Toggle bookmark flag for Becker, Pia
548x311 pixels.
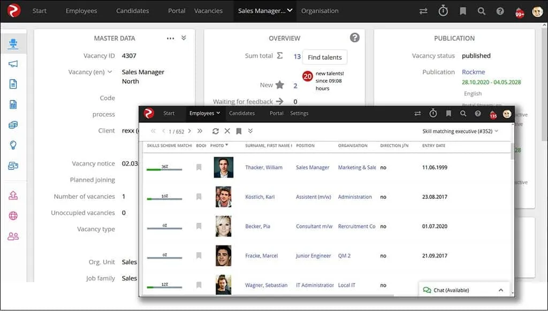coord(199,226)
